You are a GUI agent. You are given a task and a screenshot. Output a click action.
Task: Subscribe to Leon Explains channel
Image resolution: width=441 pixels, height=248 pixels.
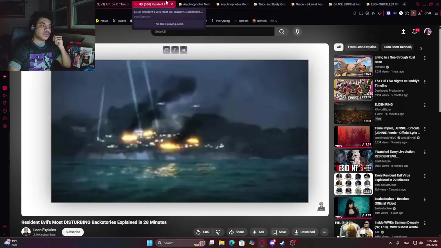tap(73, 232)
